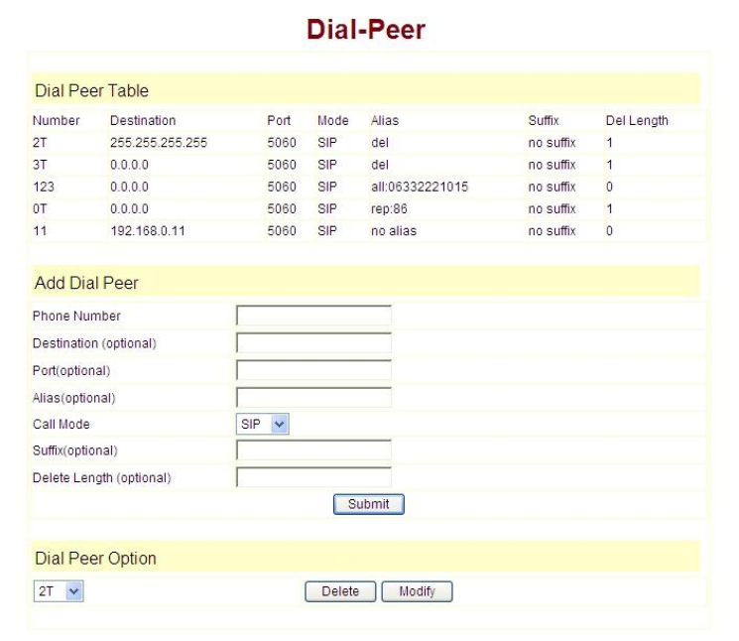739x641 pixels.
Task: Click the Port(optional) input field
Action: tap(313, 370)
